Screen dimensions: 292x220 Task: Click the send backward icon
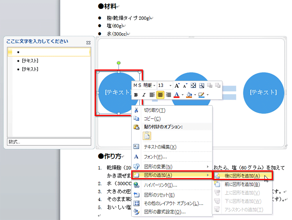pos(218,85)
